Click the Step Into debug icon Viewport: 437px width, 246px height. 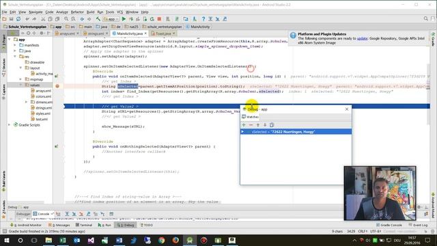[74, 214]
